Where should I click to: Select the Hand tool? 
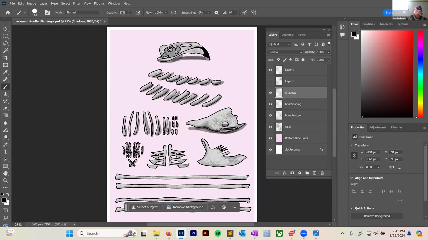(5, 173)
